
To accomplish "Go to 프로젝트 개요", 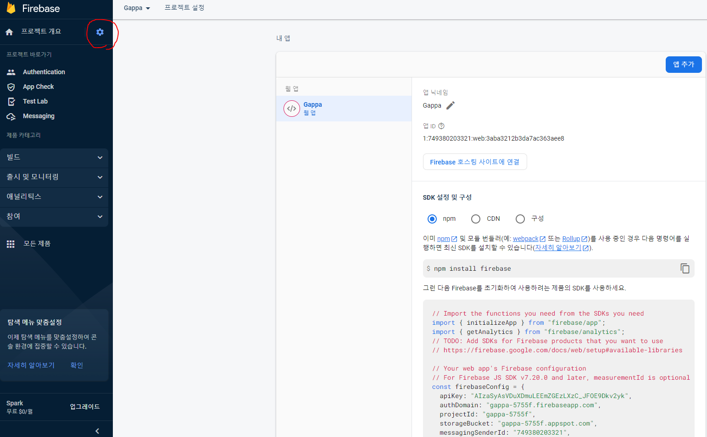I will [41, 31].
